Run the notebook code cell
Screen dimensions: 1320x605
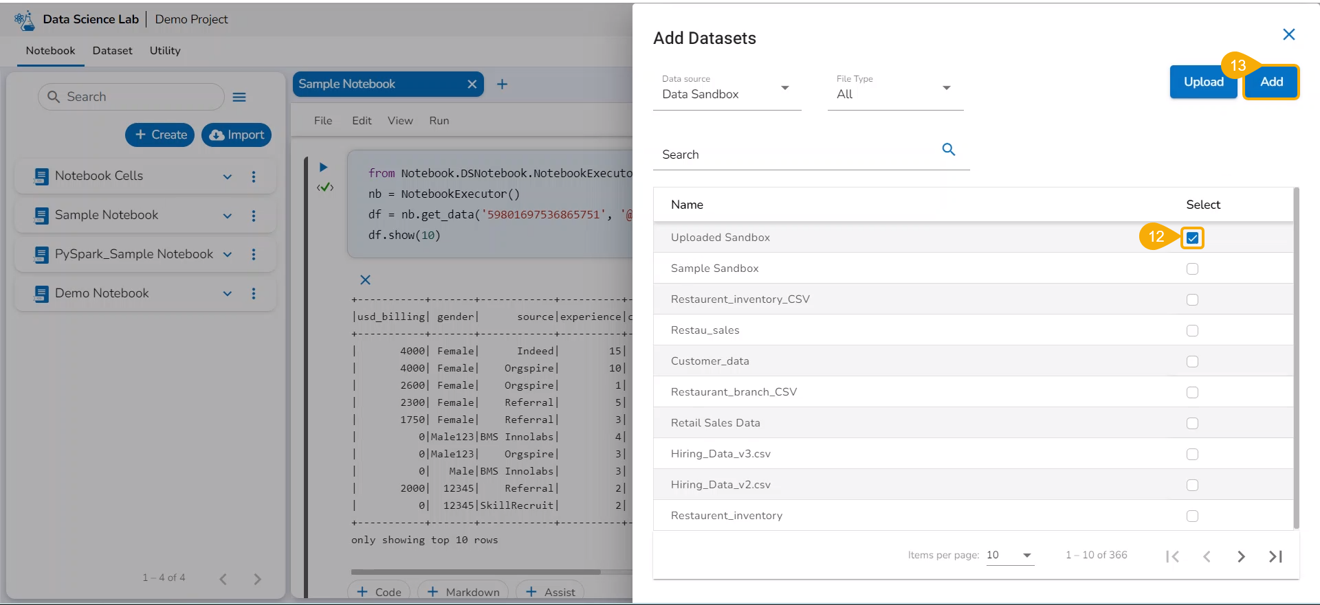point(323,167)
